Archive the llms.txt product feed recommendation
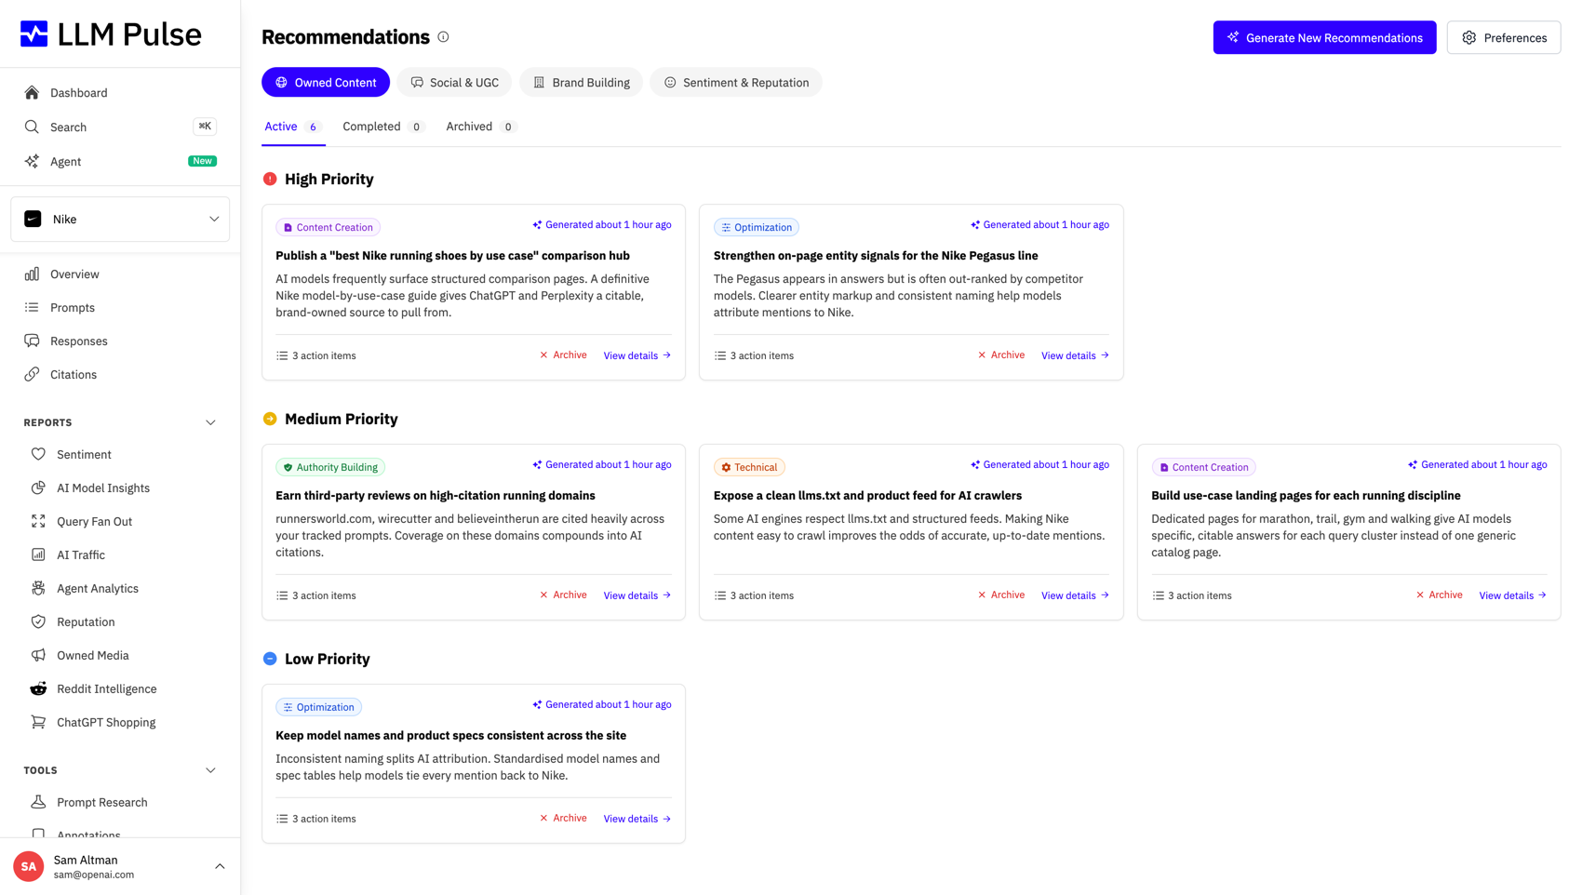This screenshot has width=1582, height=895. [x=1001, y=595]
